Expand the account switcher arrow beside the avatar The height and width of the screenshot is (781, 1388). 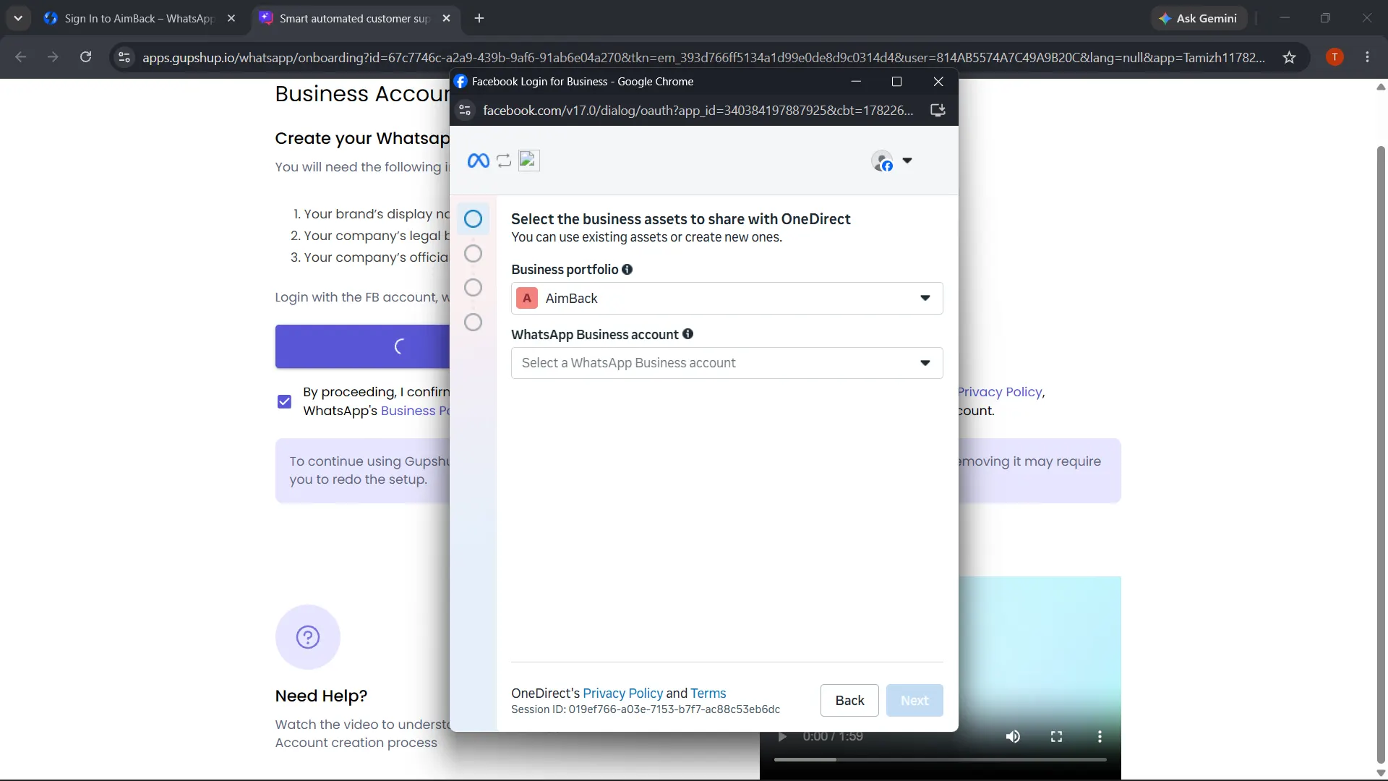click(x=907, y=161)
